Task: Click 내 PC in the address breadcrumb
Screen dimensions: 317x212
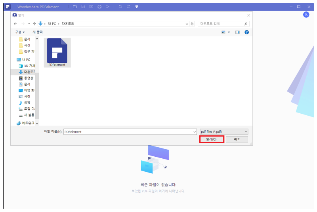Action: pos(52,24)
